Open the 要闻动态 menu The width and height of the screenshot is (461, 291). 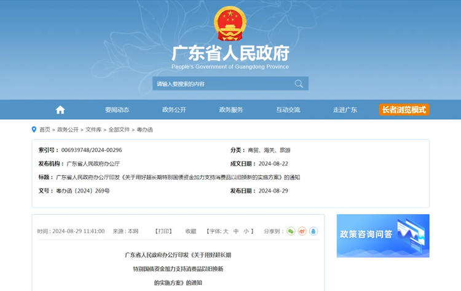(117, 110)
